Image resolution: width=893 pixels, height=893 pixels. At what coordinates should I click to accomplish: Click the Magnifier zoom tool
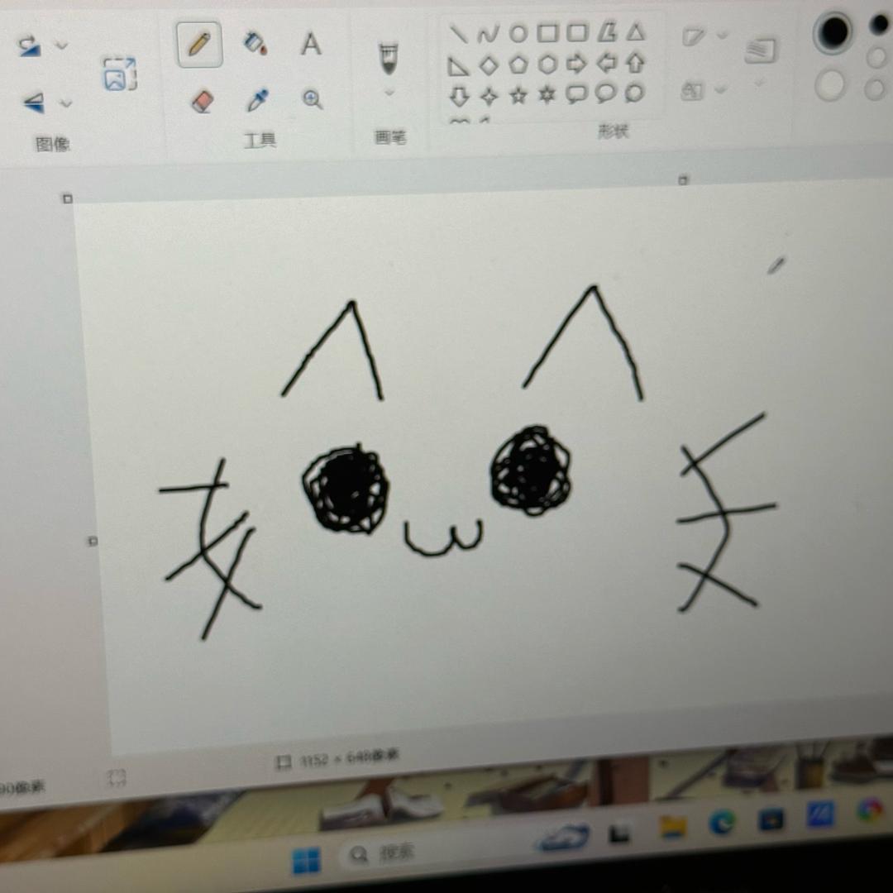[x=312, y=100]
